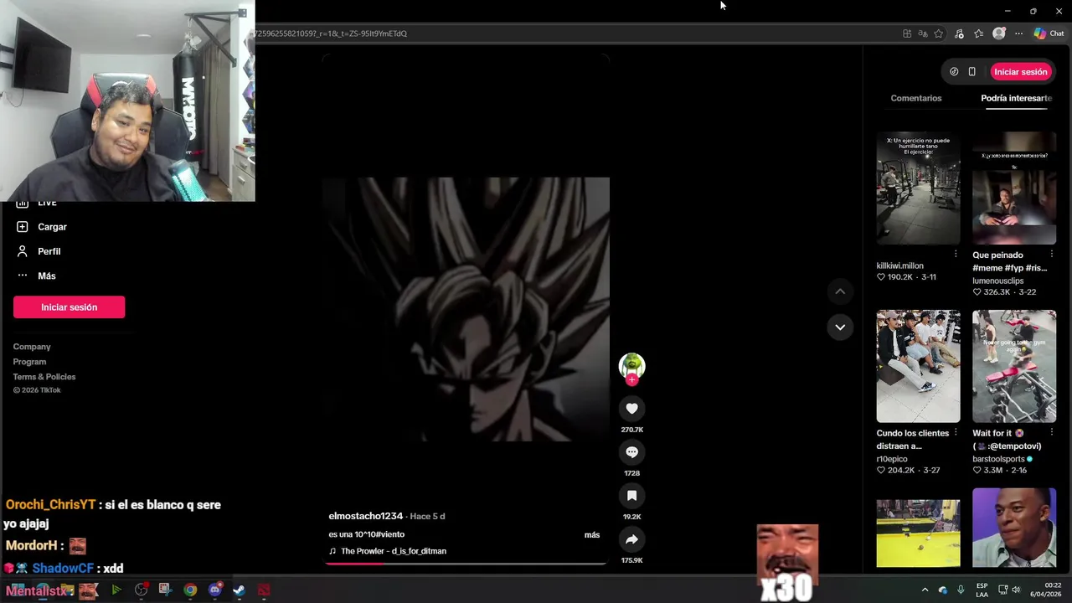Open the Terms & Policies footer link

pyautogui.click(x=44, y=377)
